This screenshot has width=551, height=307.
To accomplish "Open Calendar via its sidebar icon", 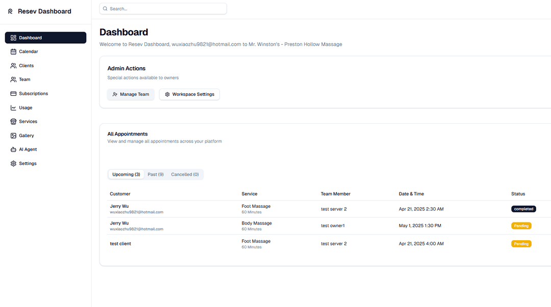I will 14,51.
